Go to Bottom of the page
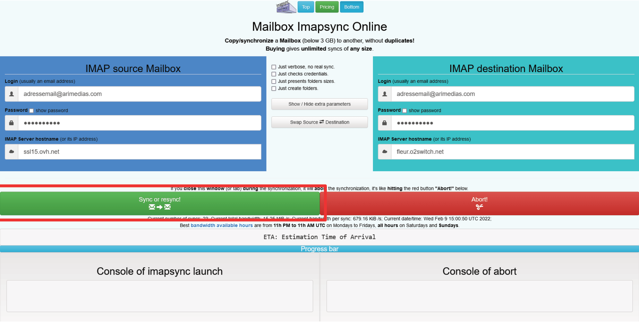 pos(351,7)
